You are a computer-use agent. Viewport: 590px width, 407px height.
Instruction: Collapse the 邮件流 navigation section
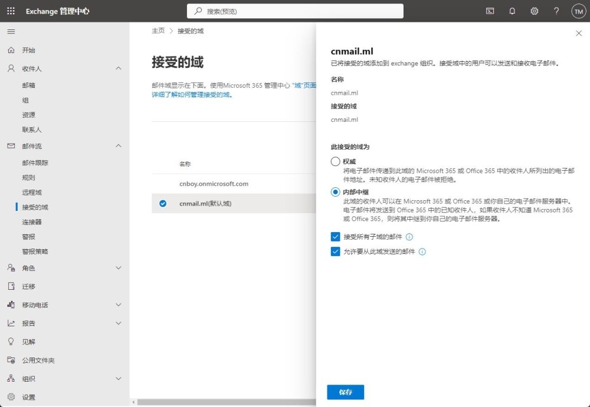point(118,146)
